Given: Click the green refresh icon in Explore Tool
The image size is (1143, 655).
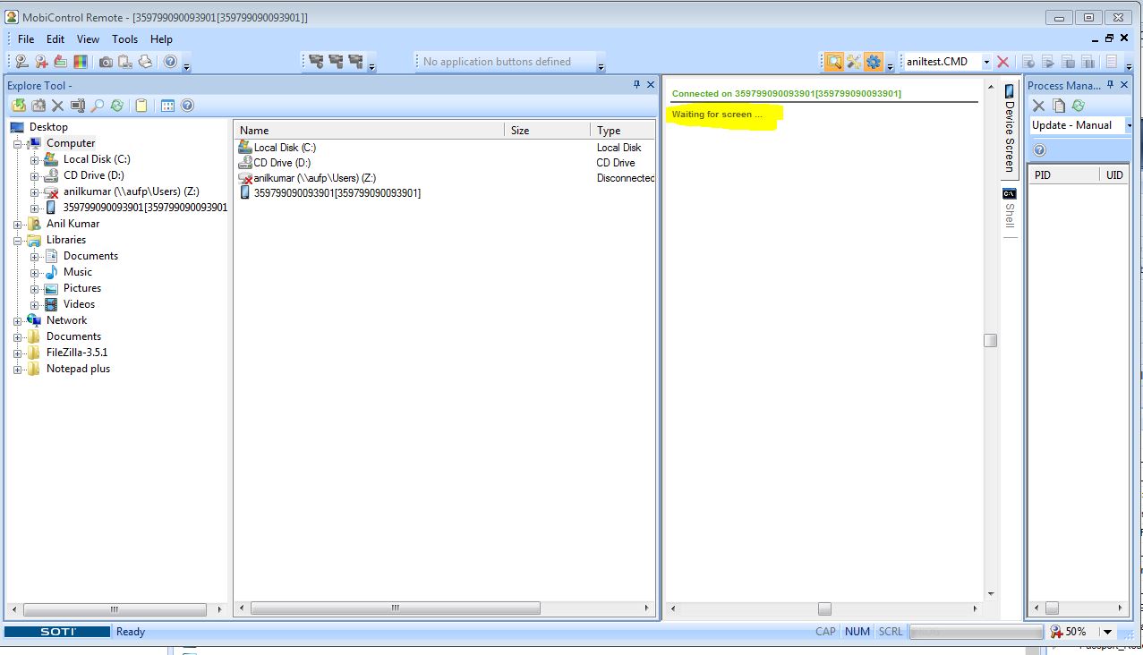Looking at the screenshot, I should click(117, 106).
